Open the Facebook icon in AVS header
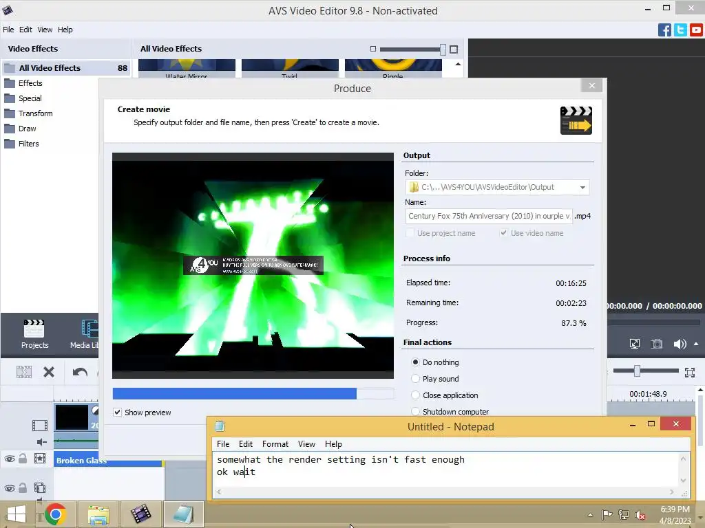 pos(664,30)
